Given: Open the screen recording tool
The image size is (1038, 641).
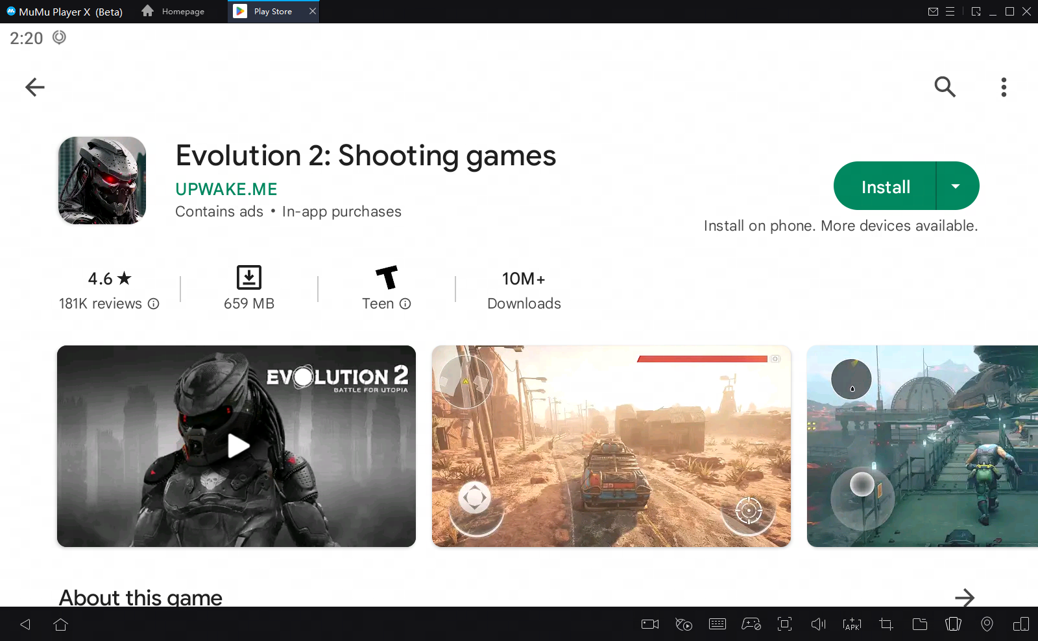Looking at the screenshot, I should (649, 624).
